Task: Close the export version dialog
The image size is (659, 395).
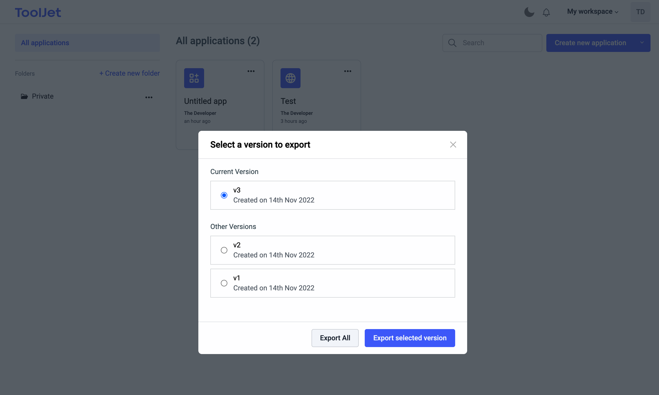Action: tap(453, 145)
